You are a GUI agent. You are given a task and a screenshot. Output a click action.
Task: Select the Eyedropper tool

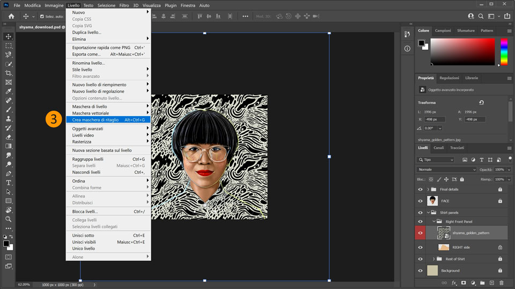tap(9, 91)
